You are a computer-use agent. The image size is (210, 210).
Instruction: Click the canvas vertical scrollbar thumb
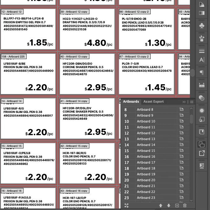(x=193, y=73)
